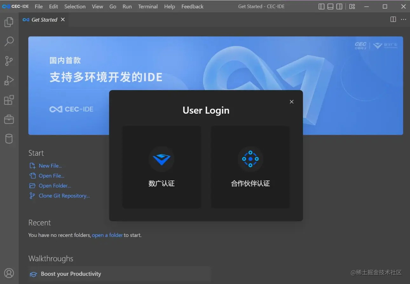
Task: Click the 'open a folder' link
Action: (x=107, y=235)
